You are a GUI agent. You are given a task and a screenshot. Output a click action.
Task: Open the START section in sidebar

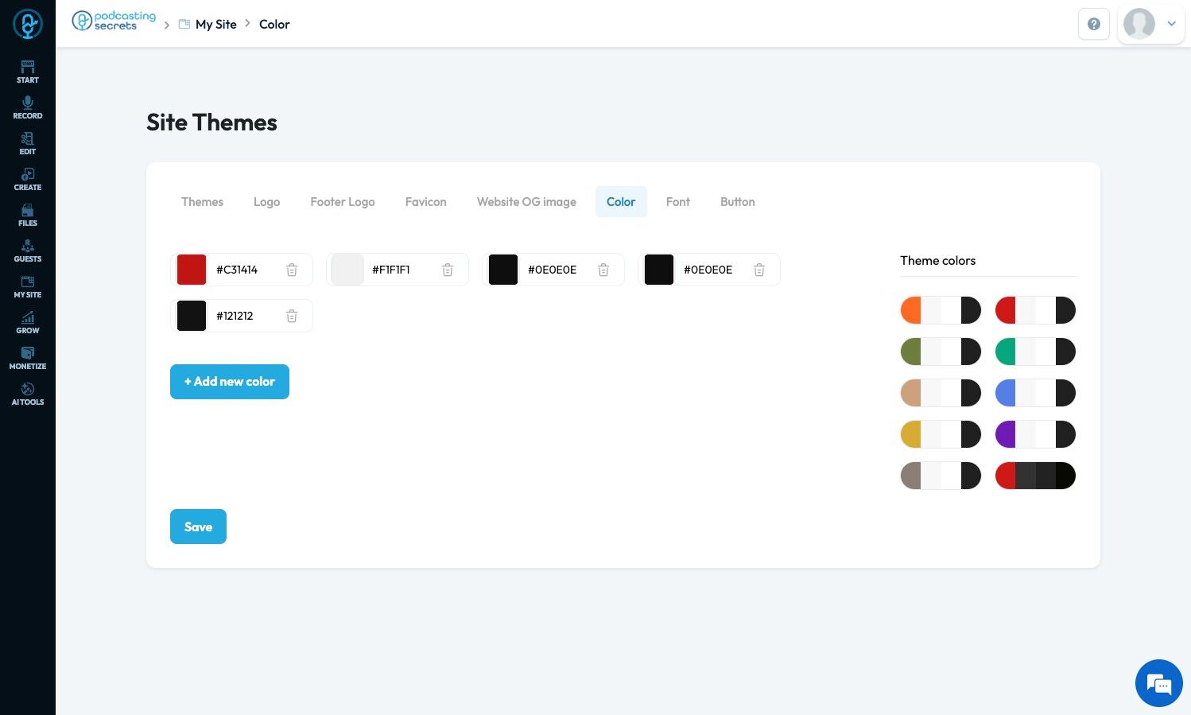28,72
